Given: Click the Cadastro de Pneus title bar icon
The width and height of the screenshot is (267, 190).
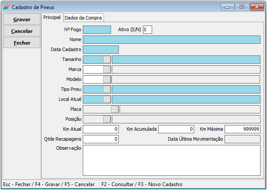Looking at the screenshot, I should (x=7, y=7).
